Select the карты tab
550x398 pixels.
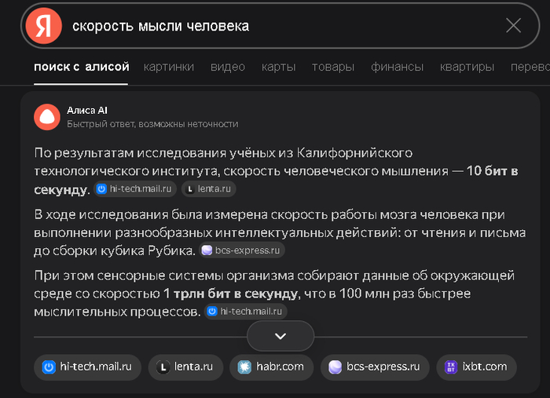point(278,67)
